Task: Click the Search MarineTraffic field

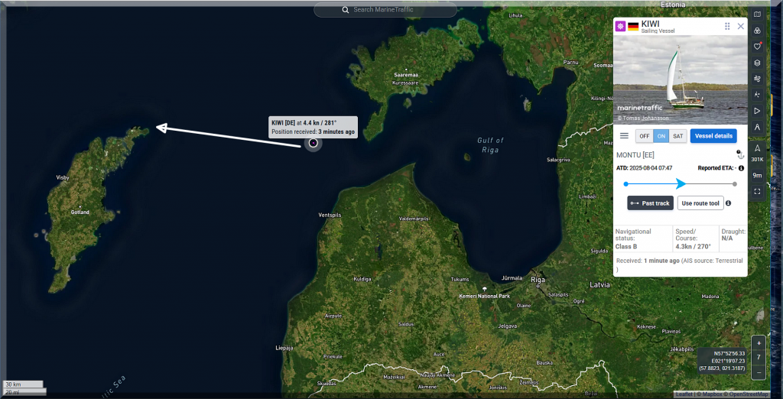Action: click(386, 10)
